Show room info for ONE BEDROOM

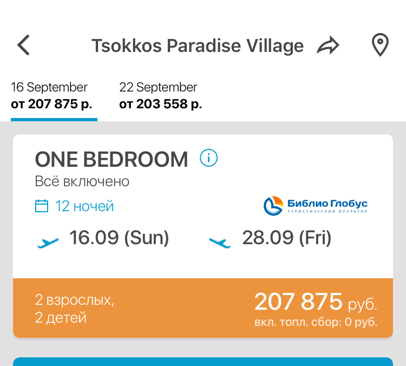coord(208,158)
